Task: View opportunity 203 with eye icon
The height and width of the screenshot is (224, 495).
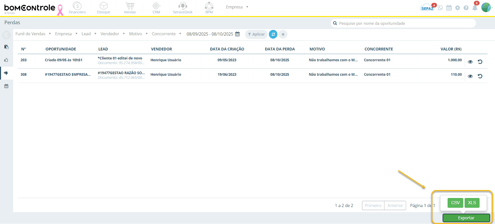Action: click(470, 62)
